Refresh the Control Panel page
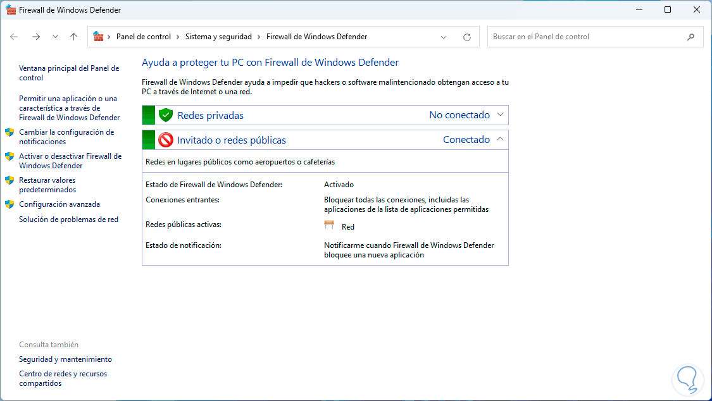Image resolution: width=712 pixels, height=401 pixels. pyautogui.click(x=467, y=37)
